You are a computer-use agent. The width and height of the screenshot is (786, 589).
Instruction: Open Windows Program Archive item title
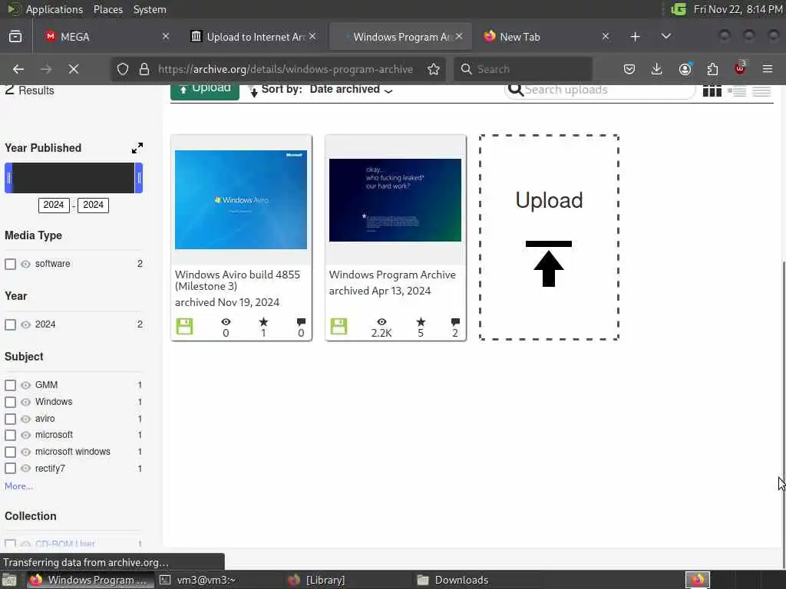point(392,275)
